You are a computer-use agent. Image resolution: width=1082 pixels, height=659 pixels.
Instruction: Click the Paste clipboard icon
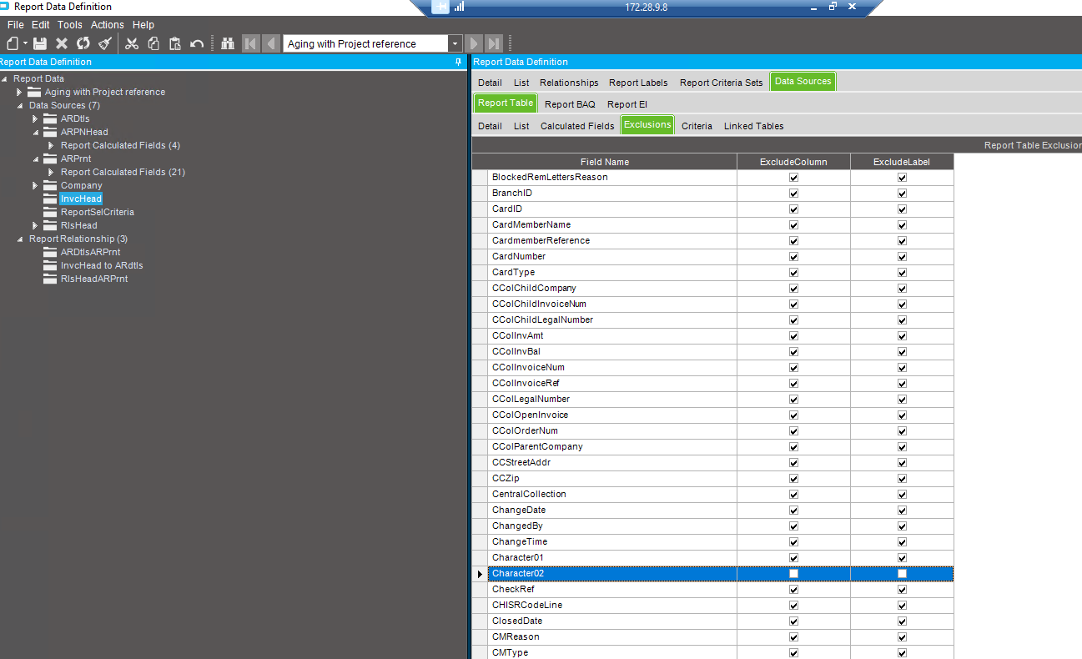pos(175,43)
